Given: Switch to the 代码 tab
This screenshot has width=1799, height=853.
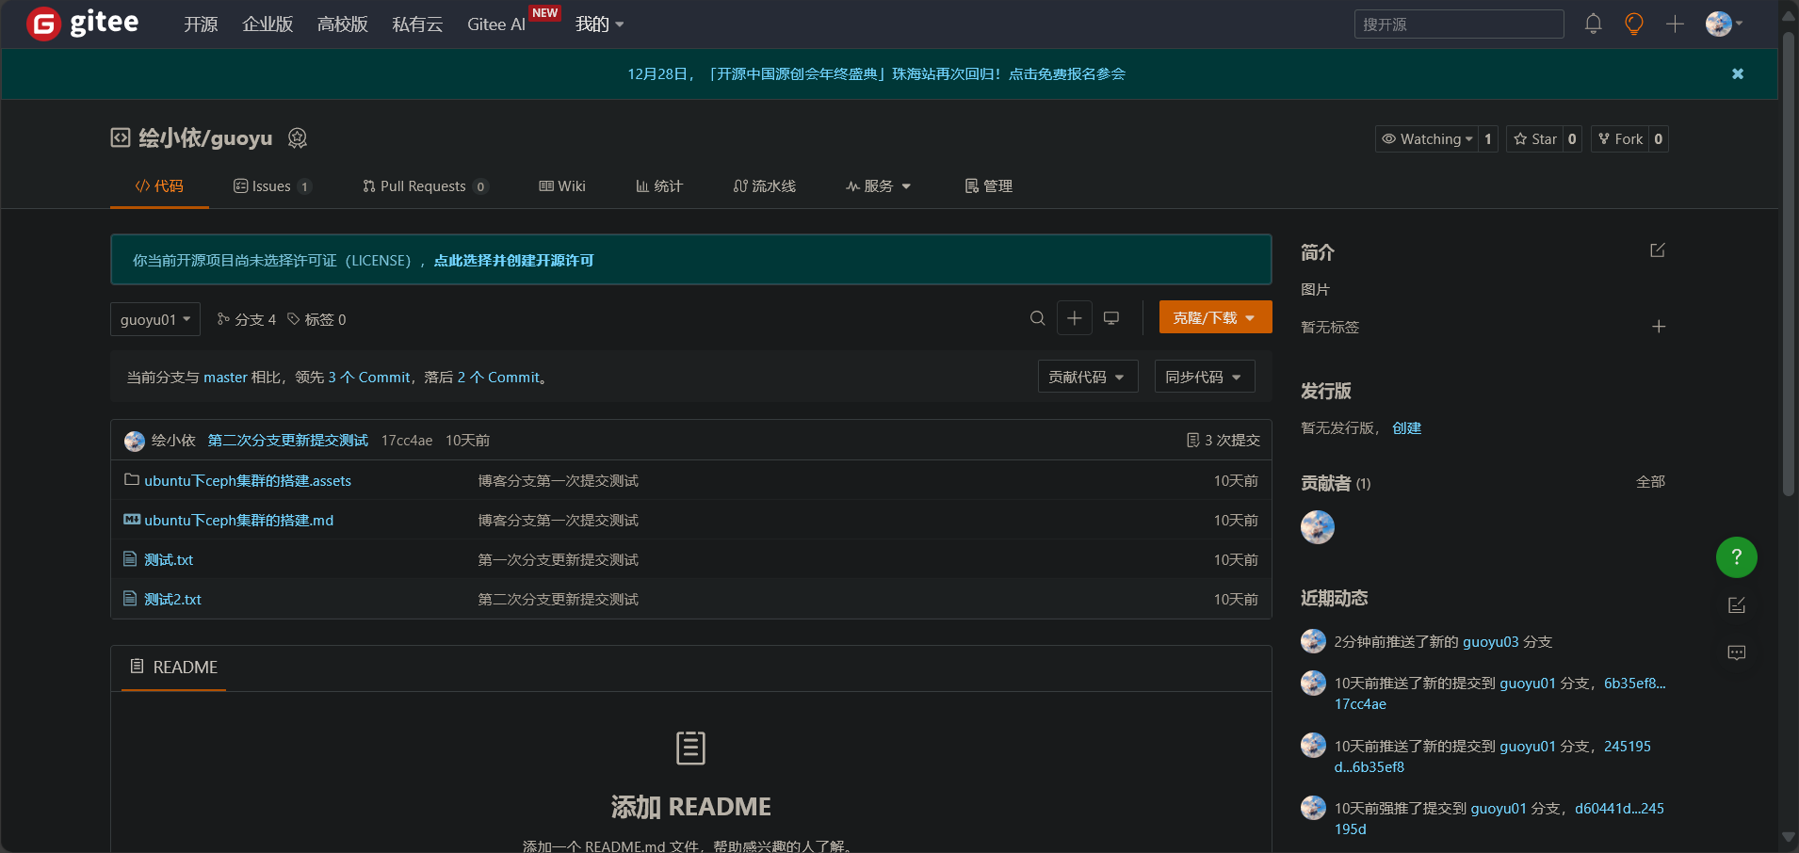Looking at the screenshot, I should pos(159,186).
